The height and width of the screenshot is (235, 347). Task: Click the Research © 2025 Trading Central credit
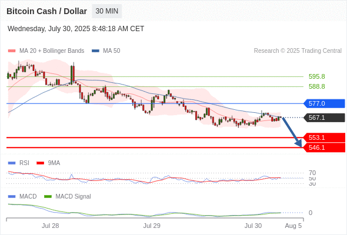pyautogui.click(x=298, y=51)
